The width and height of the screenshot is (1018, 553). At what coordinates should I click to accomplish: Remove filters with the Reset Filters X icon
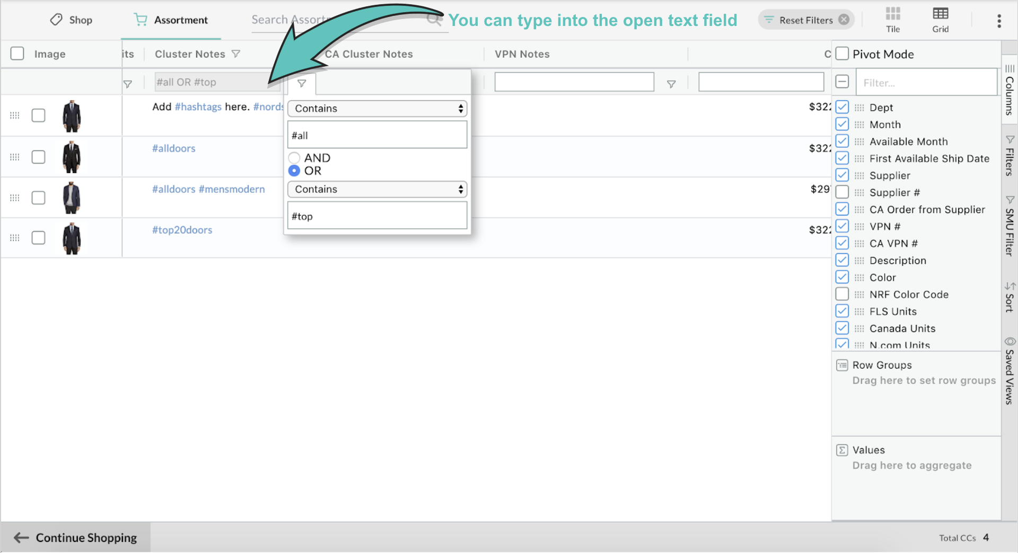[844, 20]
